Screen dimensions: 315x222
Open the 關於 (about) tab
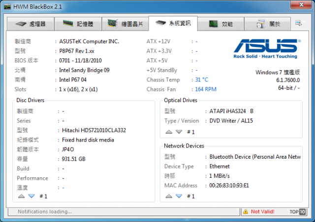click(268, 24)
